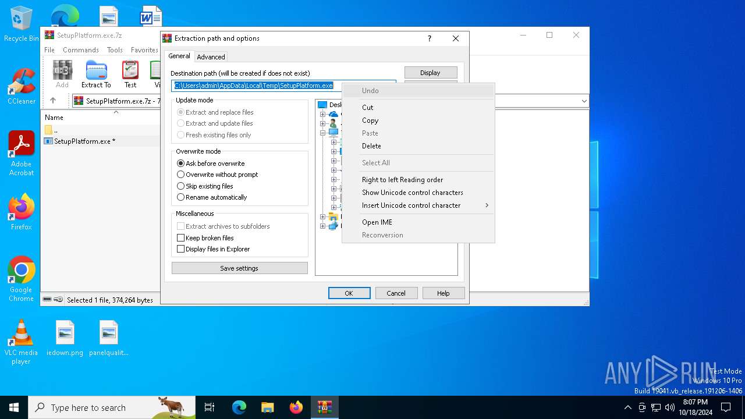745x419 pixels.
Task: Switch to the General tab
Action: 179,56
